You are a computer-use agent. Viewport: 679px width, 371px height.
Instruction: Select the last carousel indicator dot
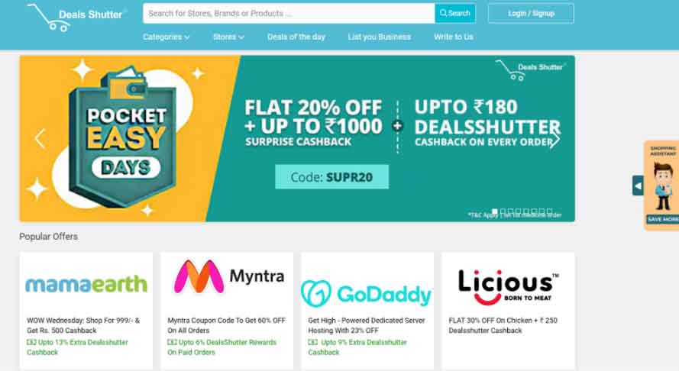pyautogui.click(x=549, y=211)
